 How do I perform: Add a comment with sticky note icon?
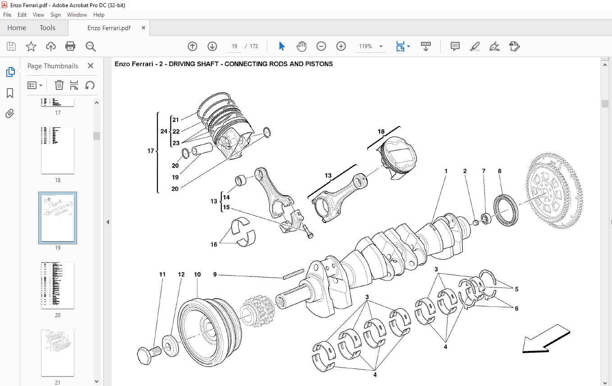point(455,46)
